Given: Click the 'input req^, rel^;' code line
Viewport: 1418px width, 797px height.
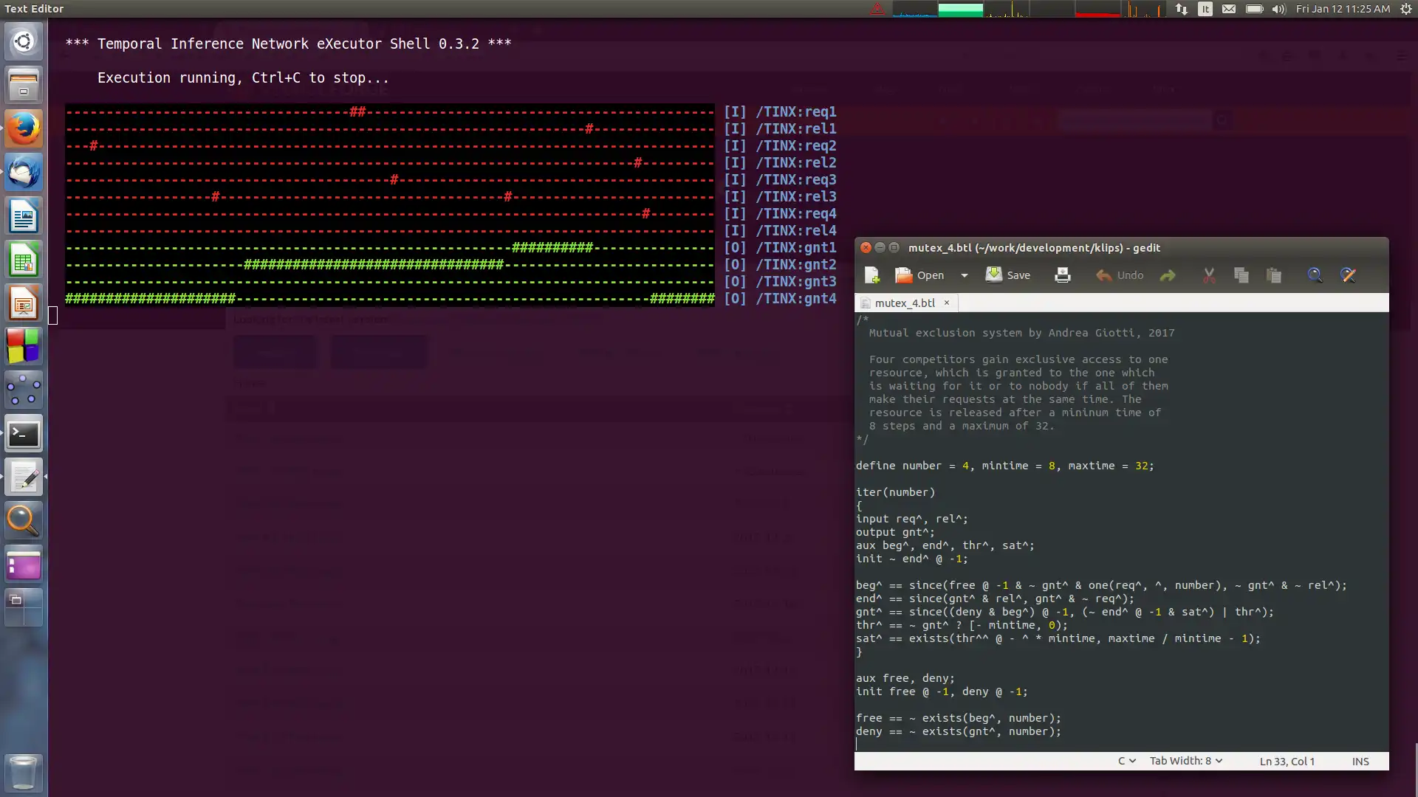Looking at the screenshot, I should pyautogui.click(x=911, y=519).
